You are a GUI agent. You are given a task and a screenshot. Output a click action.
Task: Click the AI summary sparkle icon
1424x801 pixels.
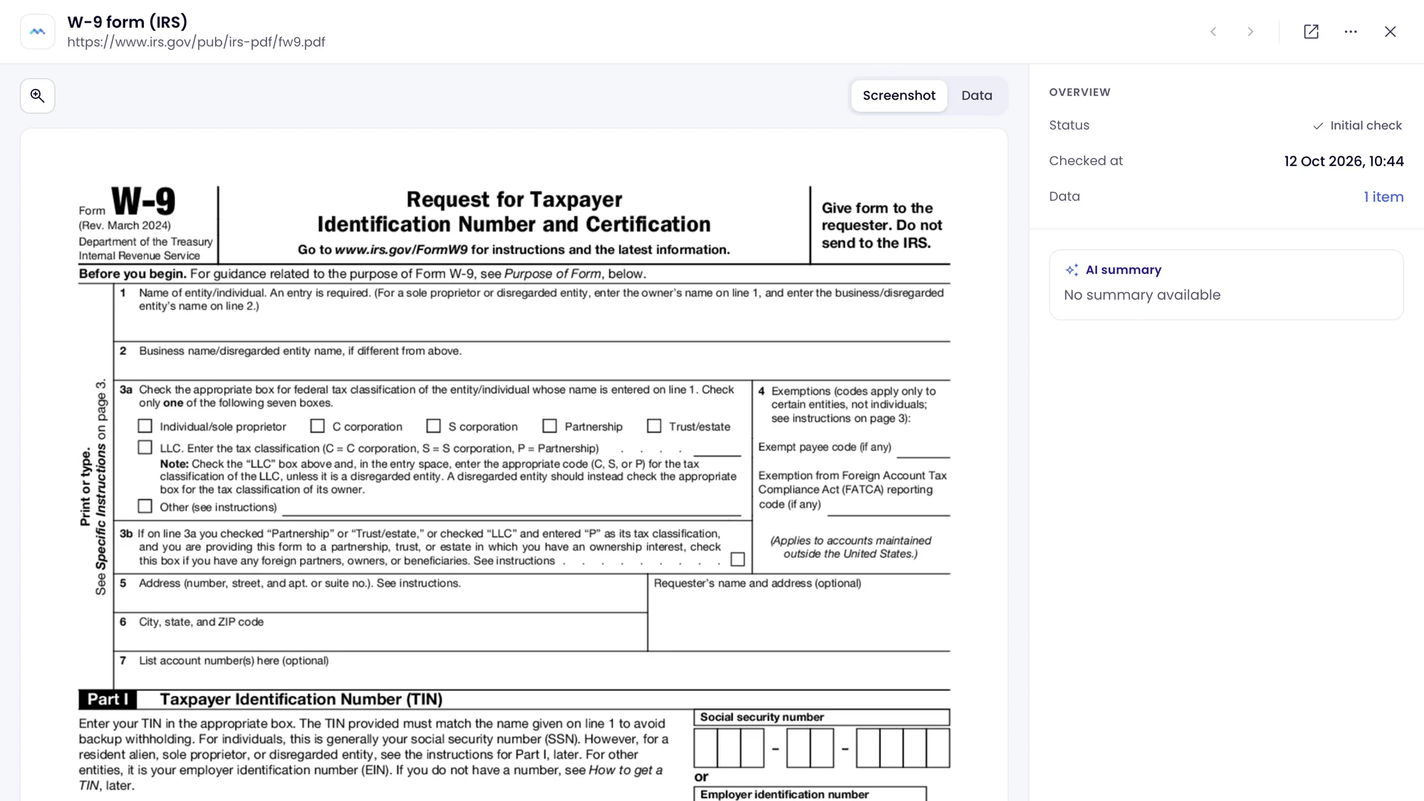click(1072, 270)
